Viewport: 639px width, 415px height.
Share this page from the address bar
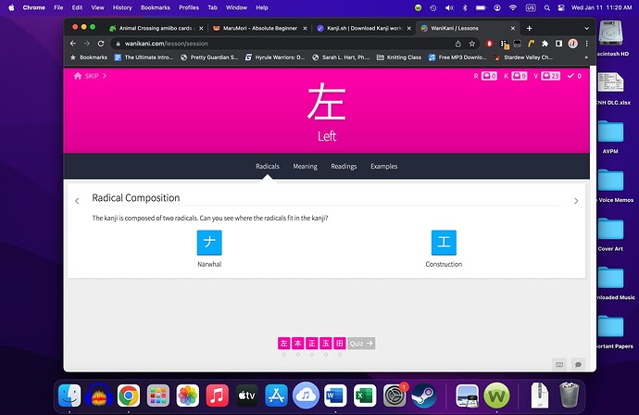458,44
